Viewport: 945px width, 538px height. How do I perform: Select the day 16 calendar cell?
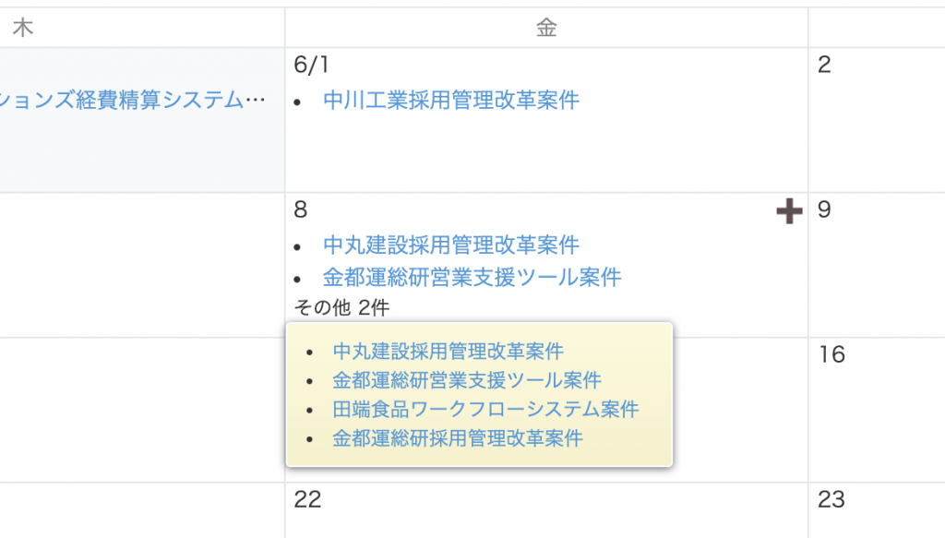(x=877, y=410)
